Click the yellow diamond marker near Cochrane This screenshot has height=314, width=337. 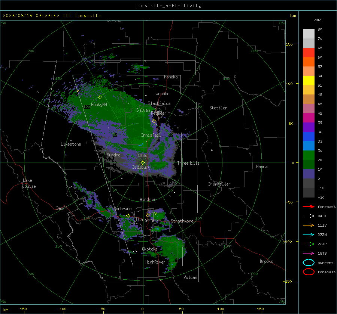coord(128,215)
